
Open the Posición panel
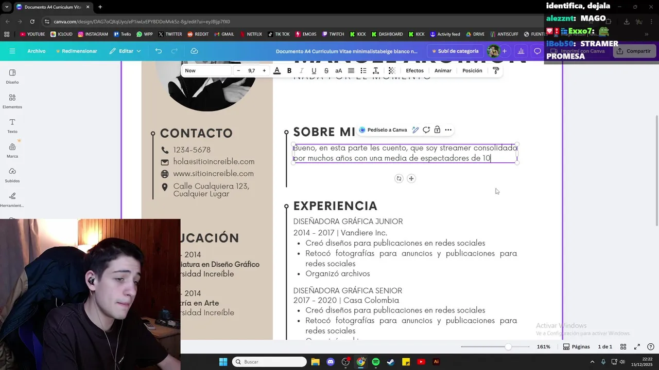click(472, 70)
